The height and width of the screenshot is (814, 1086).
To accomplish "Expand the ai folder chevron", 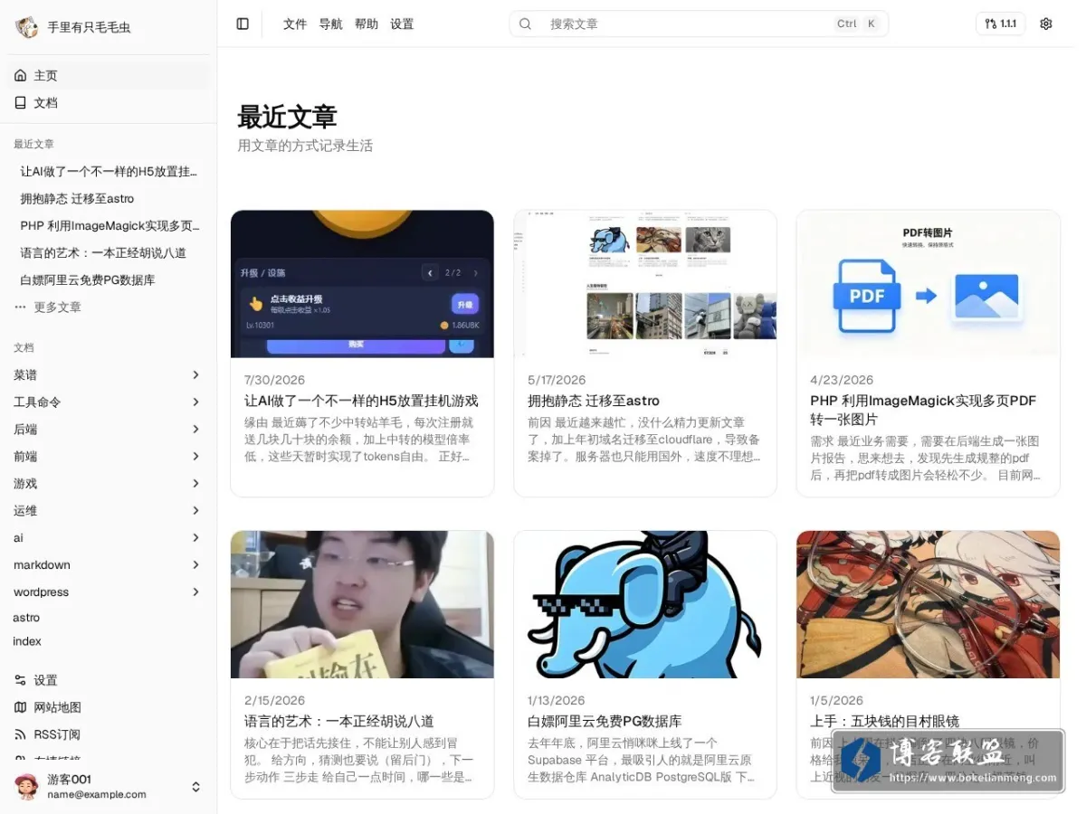I will point(195,537).
